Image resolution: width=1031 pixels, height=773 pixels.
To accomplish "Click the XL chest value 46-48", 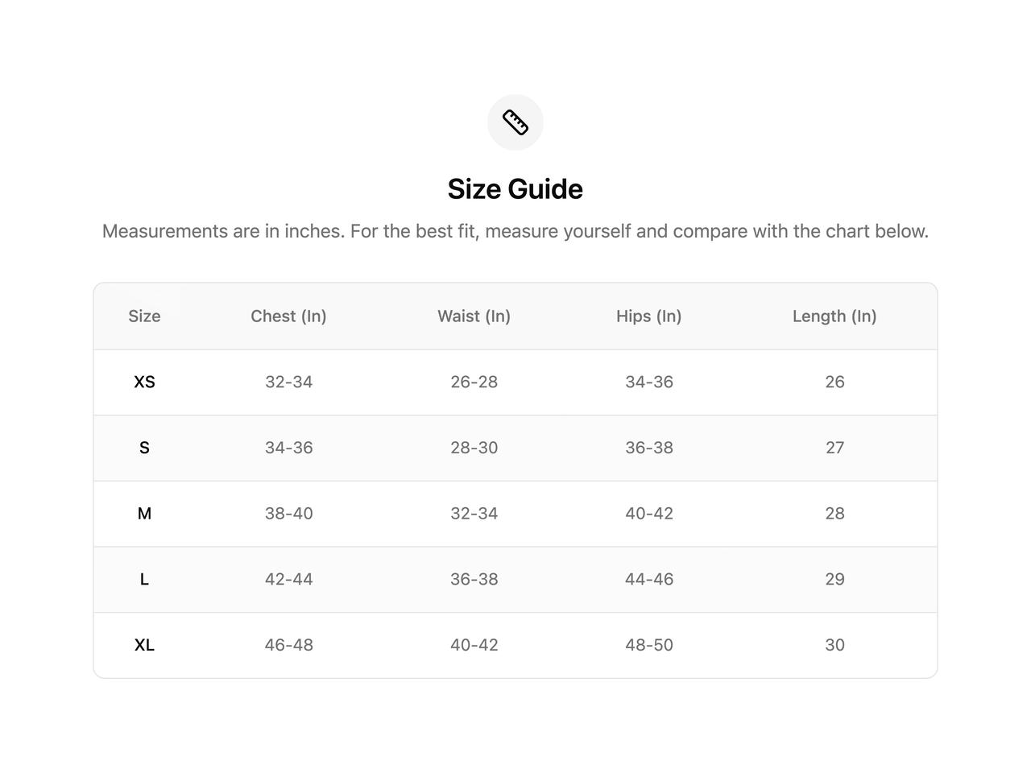I will tap(288, 645).
